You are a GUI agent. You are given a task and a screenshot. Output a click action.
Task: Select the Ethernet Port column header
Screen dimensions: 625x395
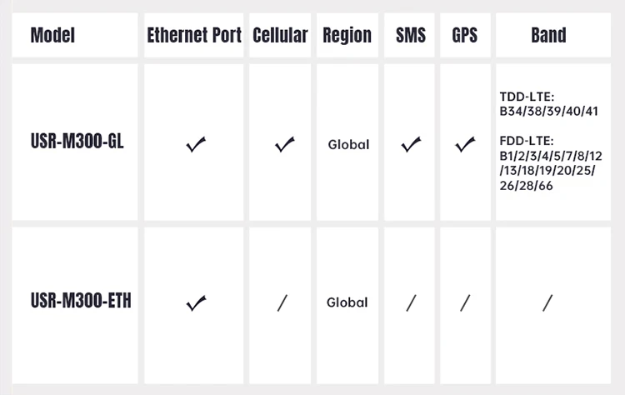[x=194, y=35]
